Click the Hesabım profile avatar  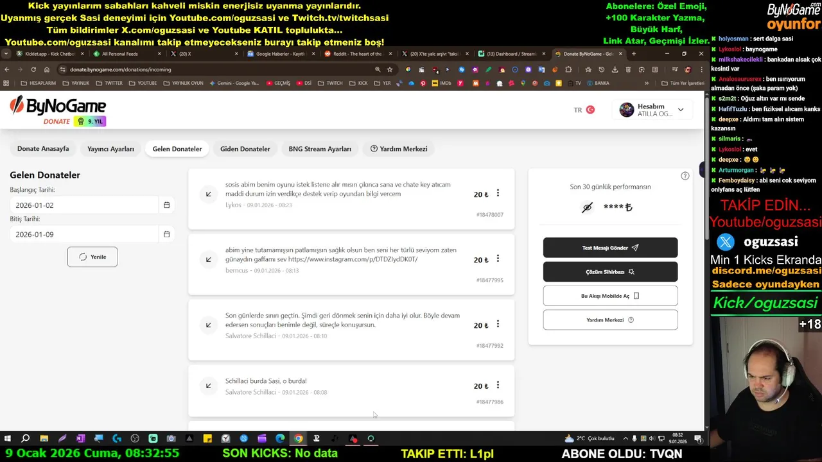pyautogui.click(x=626, y=110)
